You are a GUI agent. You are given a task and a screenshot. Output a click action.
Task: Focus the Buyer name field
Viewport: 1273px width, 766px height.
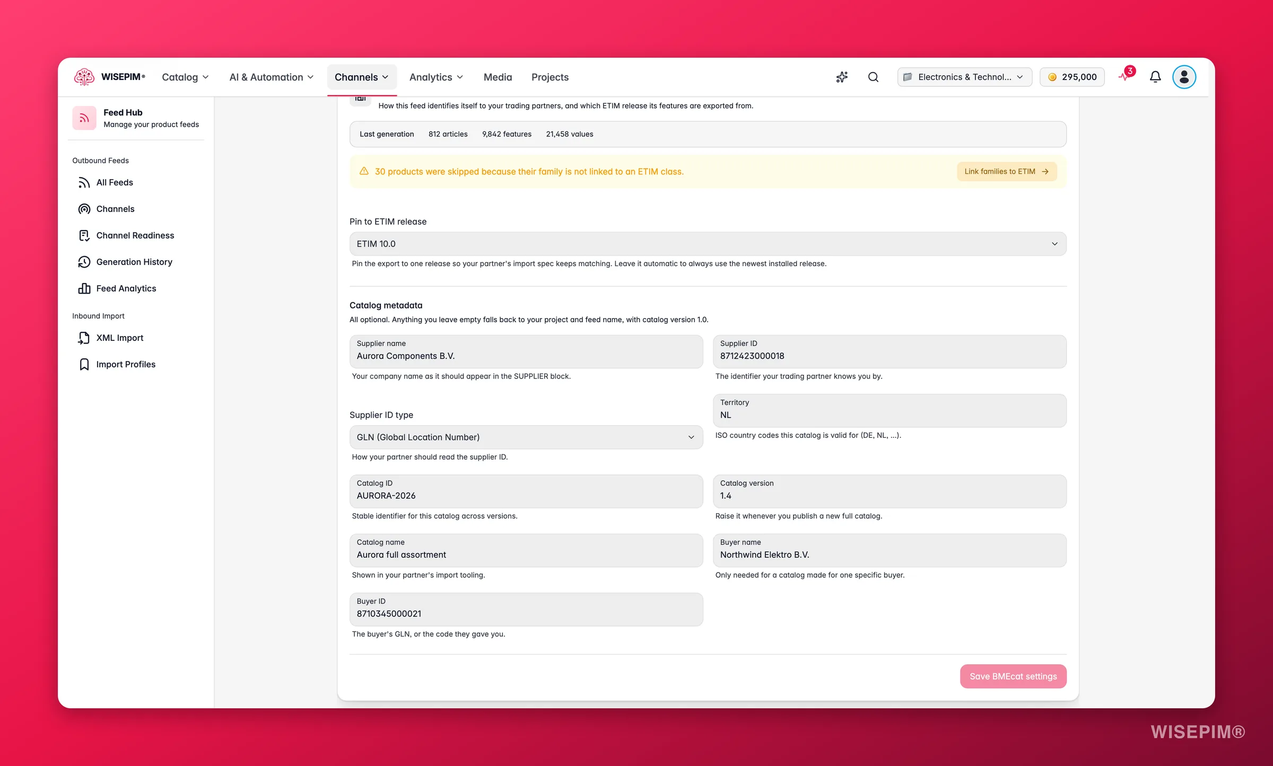pyautogui.click(x=890, y=550)
